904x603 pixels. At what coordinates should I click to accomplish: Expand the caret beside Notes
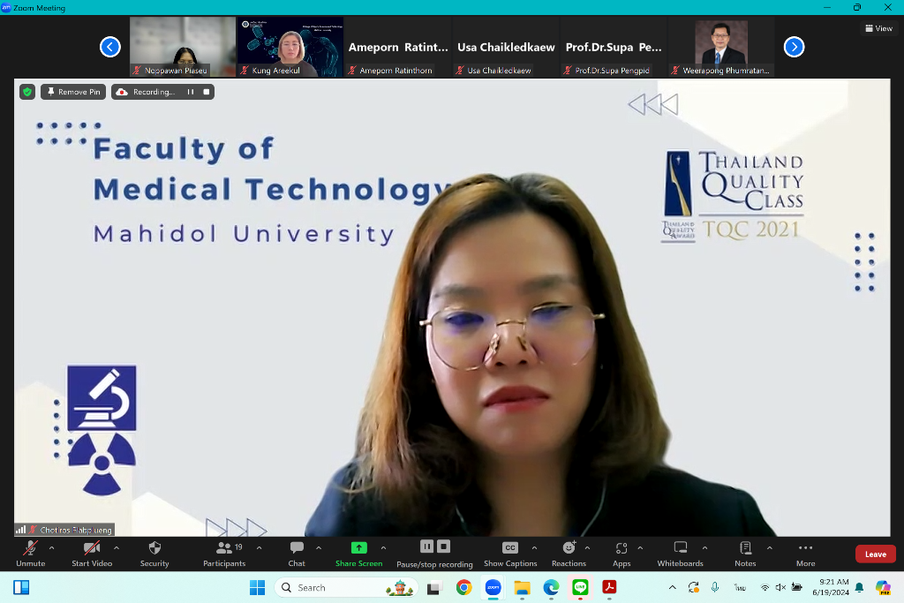(x=770, y=547)
